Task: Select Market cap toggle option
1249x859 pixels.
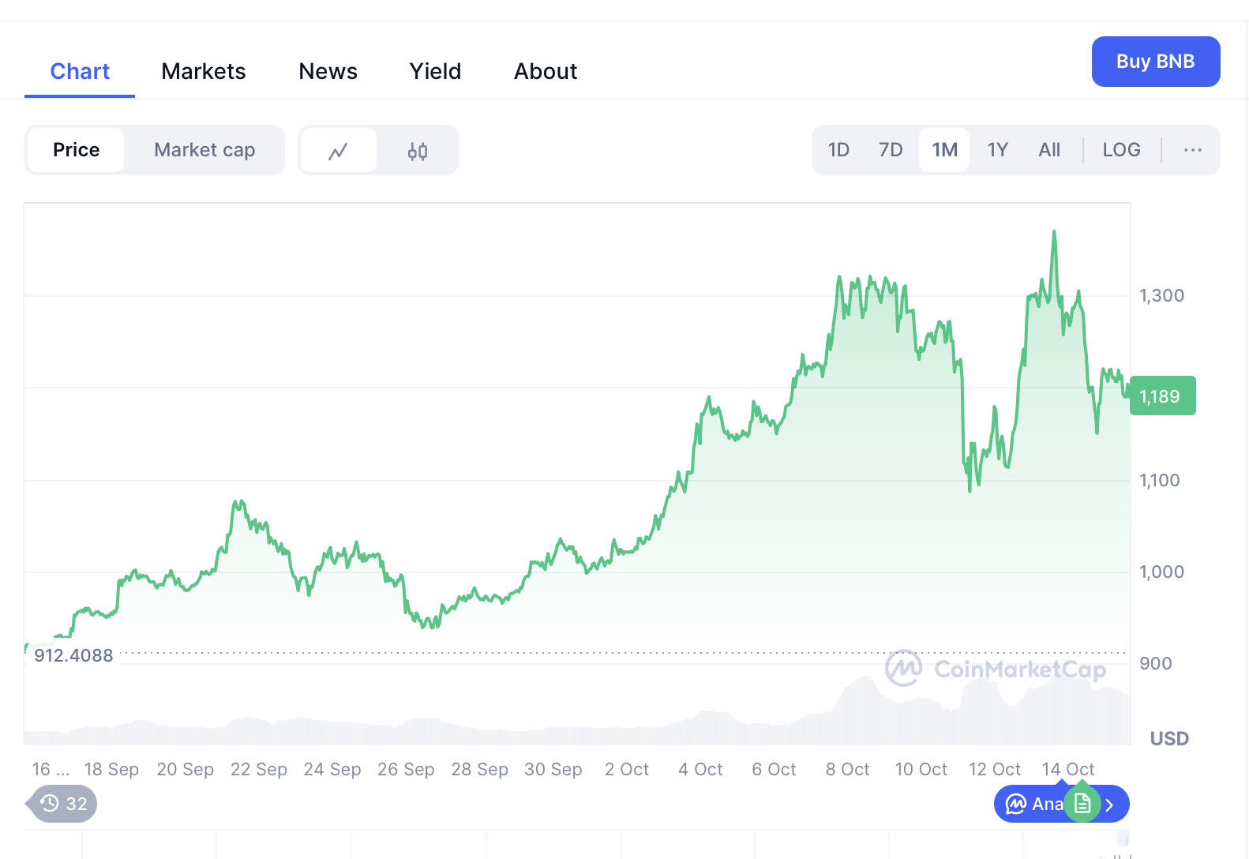Action: tap(204, 150)
